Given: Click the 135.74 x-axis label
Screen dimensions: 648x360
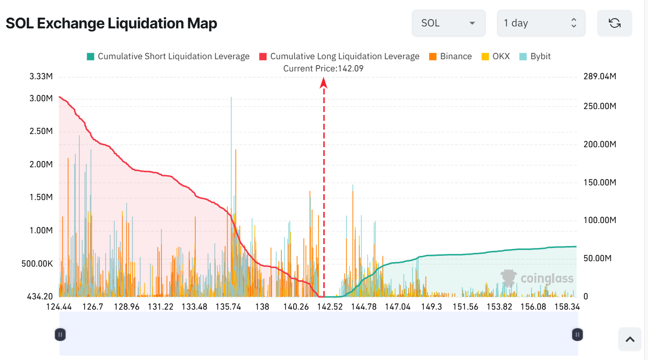Looking at the screenshot, I should 229,307.
